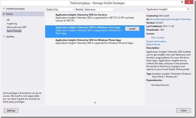Click the Downloads 1263 value
Image resolution: width=196 pixels, height=118 pixels.
pos(162,30)
